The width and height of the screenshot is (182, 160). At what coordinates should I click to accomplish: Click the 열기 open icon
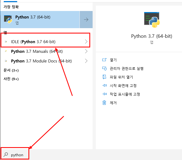pyautogui.click(x=104, y=60)
